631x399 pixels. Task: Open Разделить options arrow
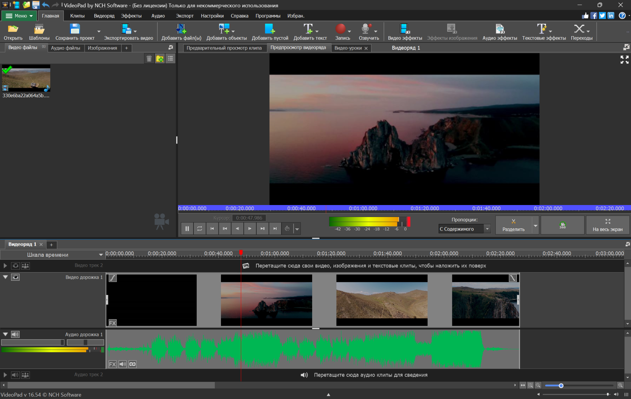tap(535, 225)
